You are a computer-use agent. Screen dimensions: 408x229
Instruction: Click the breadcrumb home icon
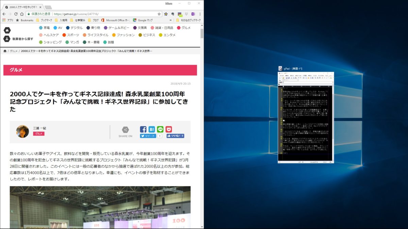click(5, 51)
